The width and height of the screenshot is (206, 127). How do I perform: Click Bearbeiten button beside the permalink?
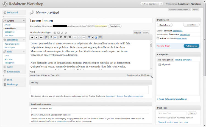click(115, 26)
